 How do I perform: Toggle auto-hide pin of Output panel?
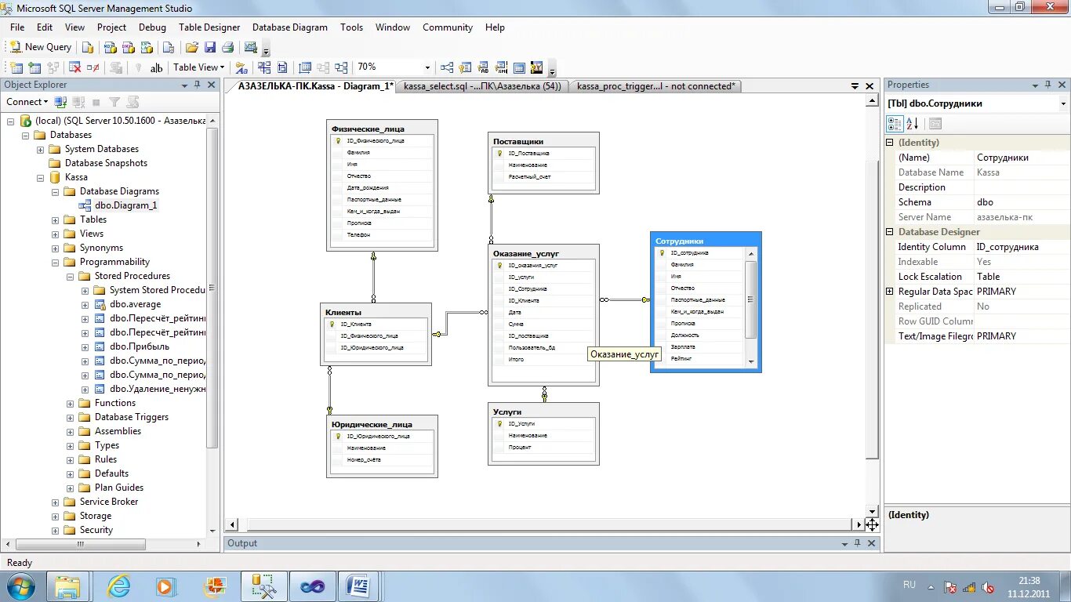858,543
